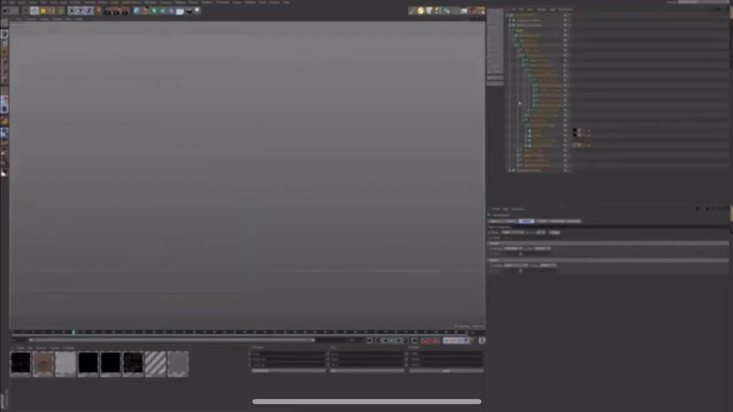
Task: Go to end of animation
Action: [415, 340]
